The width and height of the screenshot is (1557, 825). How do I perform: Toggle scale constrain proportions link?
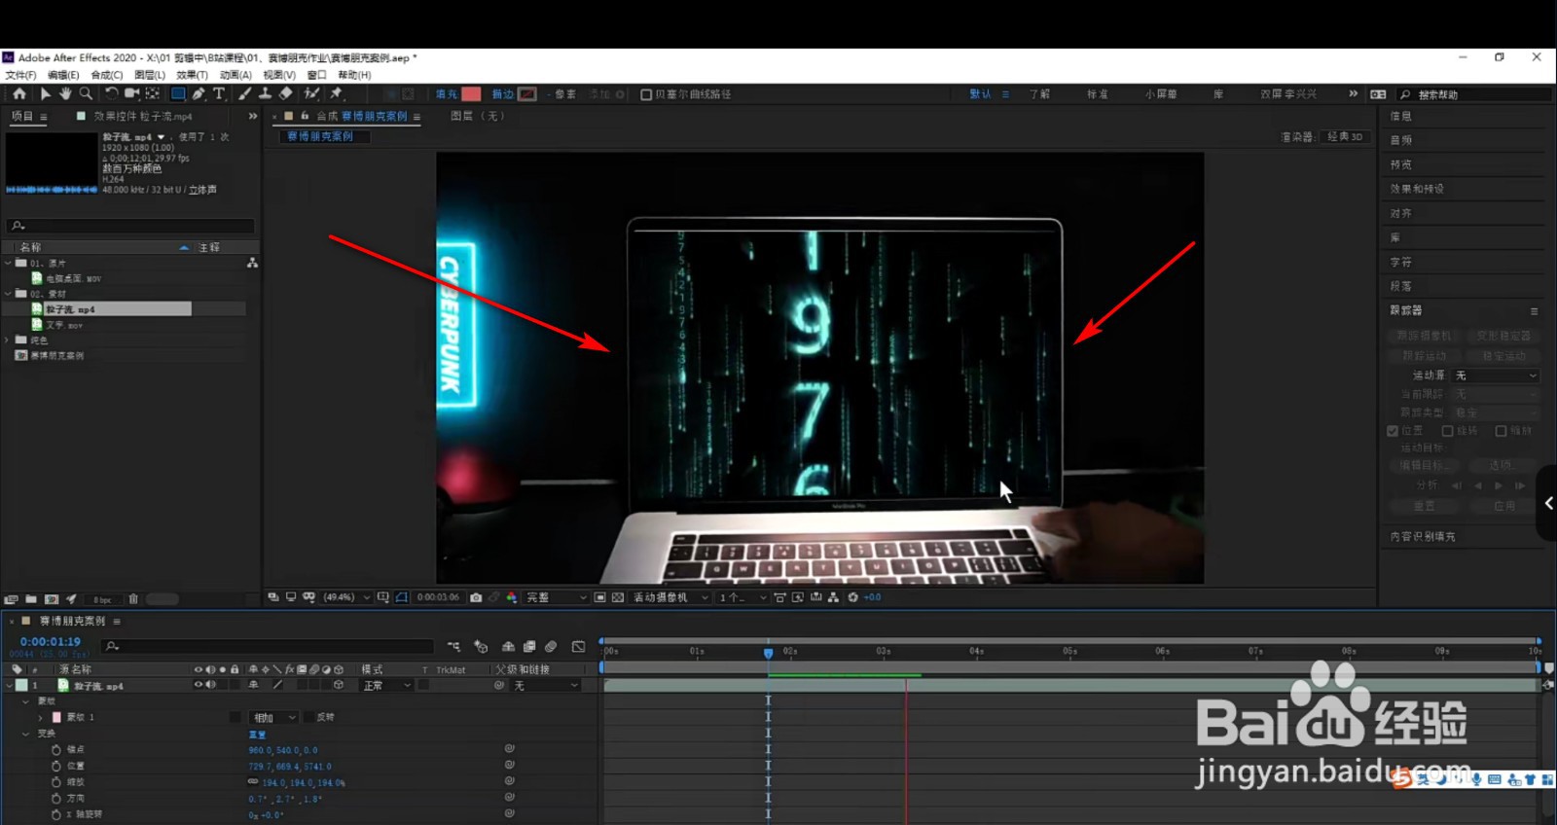coord(253,781)
